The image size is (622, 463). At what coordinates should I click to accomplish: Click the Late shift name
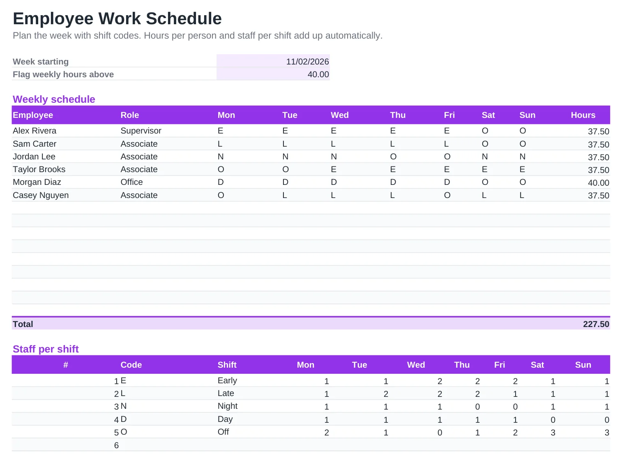[226, 393]
